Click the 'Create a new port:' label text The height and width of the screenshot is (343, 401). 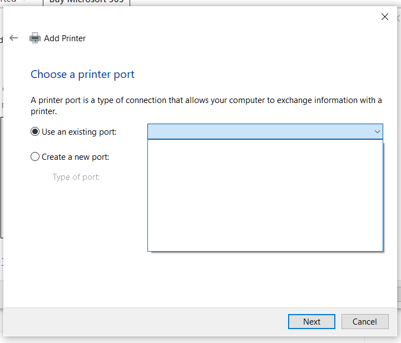tap(75, 157)
